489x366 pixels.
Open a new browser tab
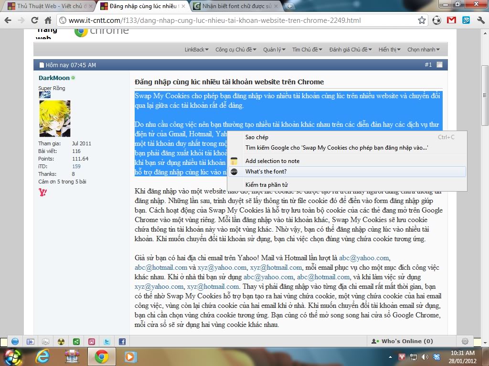pos(290,6)
